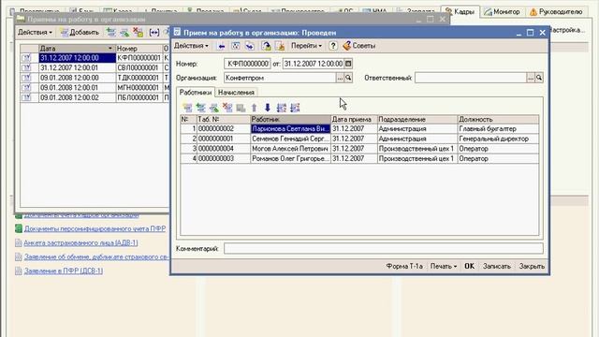Screen dimensions: 599x337
Task: Switch to the Работники tab
Action: tap(196, 93)
